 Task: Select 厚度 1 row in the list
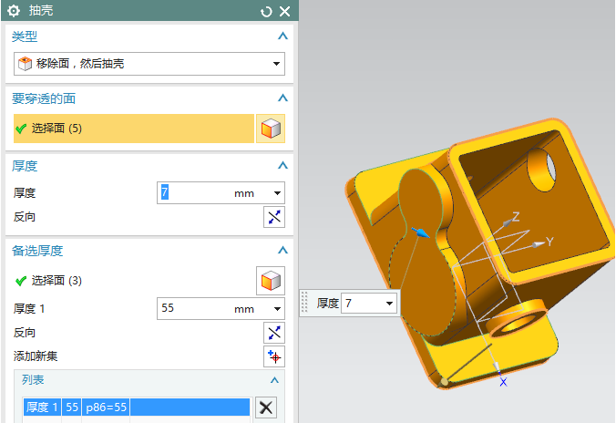[137, 408]
